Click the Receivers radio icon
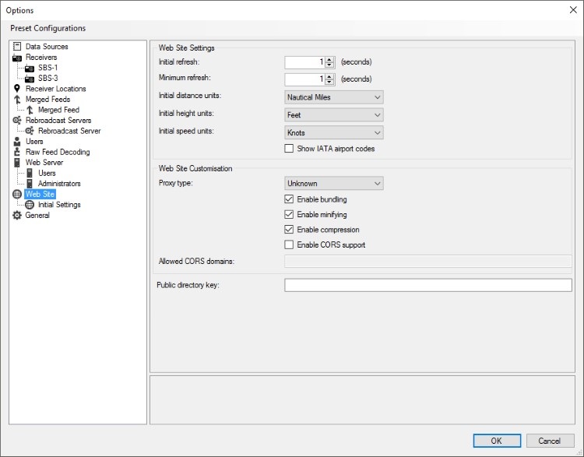 point(17,58)
